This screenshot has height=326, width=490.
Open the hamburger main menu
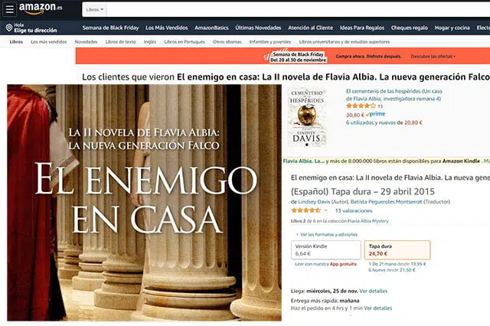9,9
